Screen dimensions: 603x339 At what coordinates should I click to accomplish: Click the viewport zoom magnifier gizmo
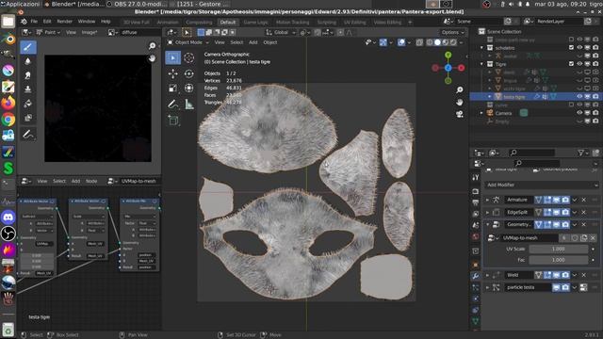(460, 90)
